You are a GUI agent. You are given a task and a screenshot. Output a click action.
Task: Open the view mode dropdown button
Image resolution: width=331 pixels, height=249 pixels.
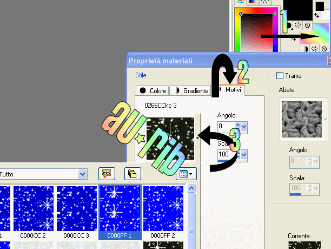click(186, 174)
